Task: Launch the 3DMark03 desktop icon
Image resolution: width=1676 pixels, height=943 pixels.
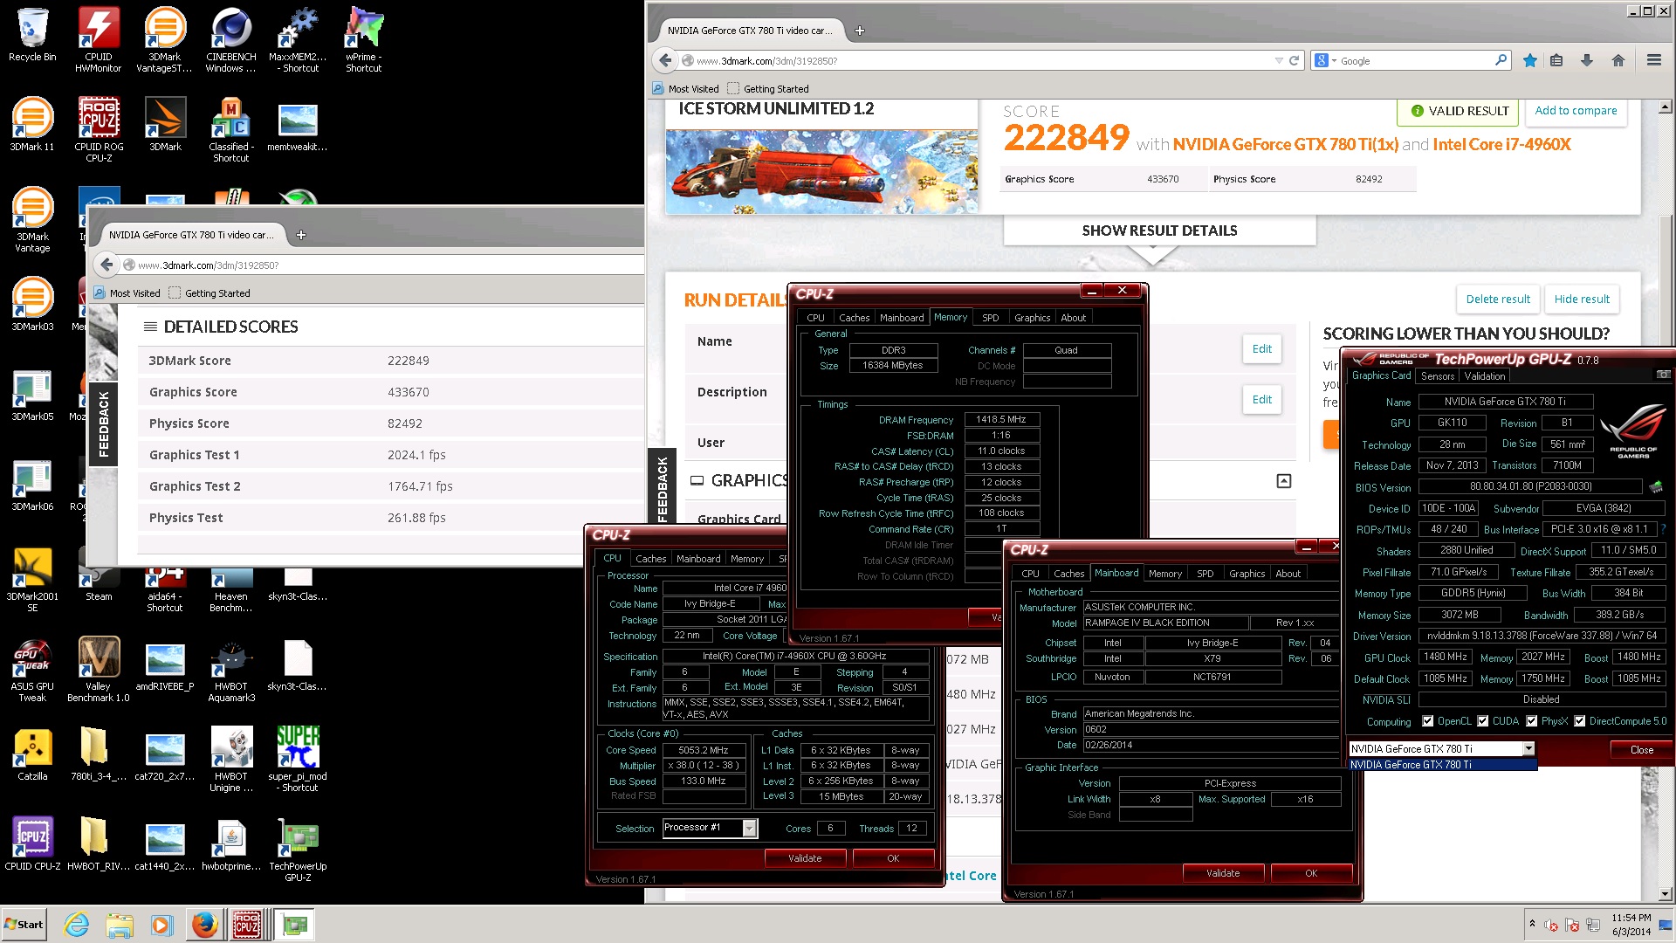Action: pos(32,304)
